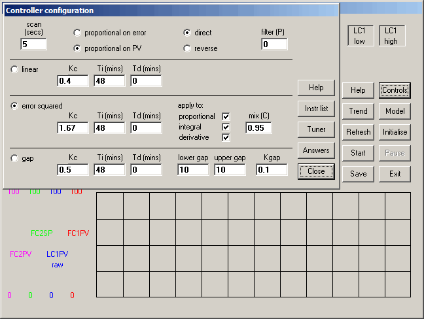The width and height of the screenshot is (424, 319).
Task: Click the scan seconds input field
Action: coord(33,44)
